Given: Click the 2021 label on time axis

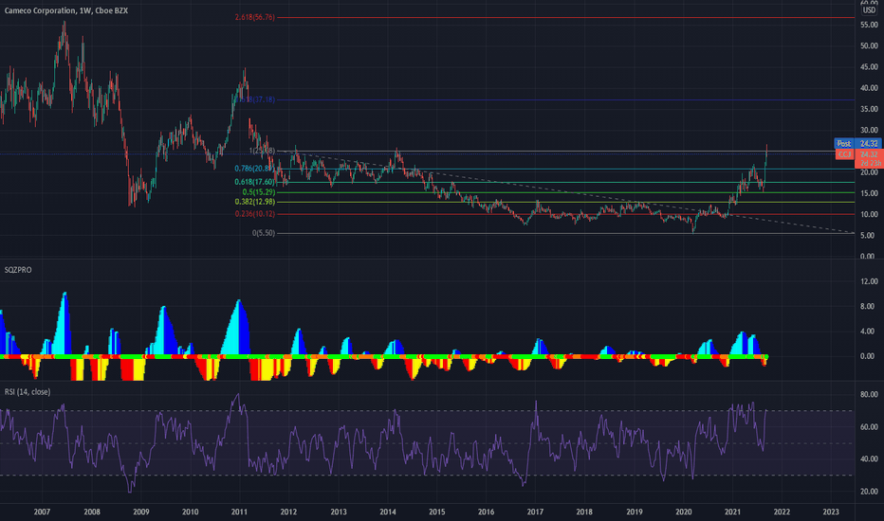Looking at the screenshot, I should click(x=732, y=512).
